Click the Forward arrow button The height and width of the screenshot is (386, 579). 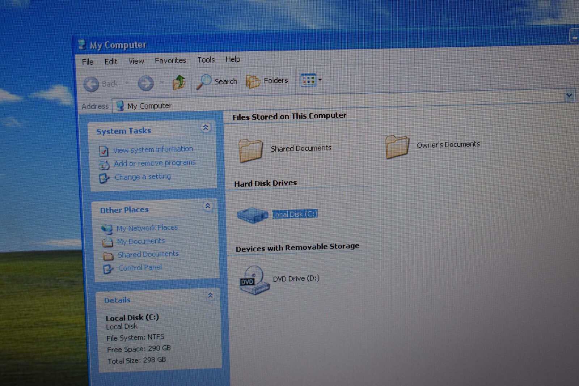click(146, 83)
